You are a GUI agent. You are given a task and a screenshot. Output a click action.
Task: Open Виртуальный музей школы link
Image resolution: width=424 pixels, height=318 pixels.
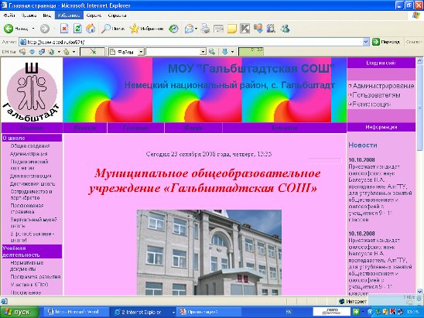tap(33, 223)
